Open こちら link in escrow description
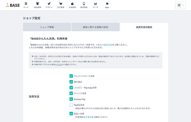 (109, 45)
